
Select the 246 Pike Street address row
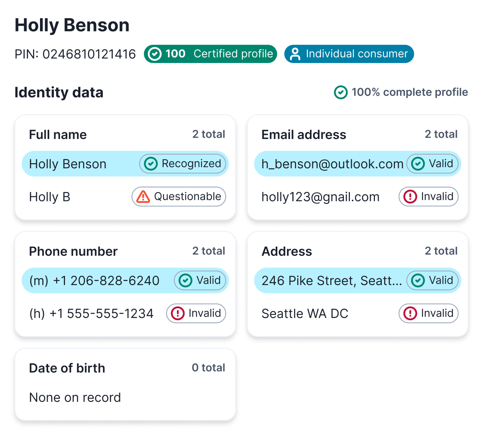coord(331,281)
